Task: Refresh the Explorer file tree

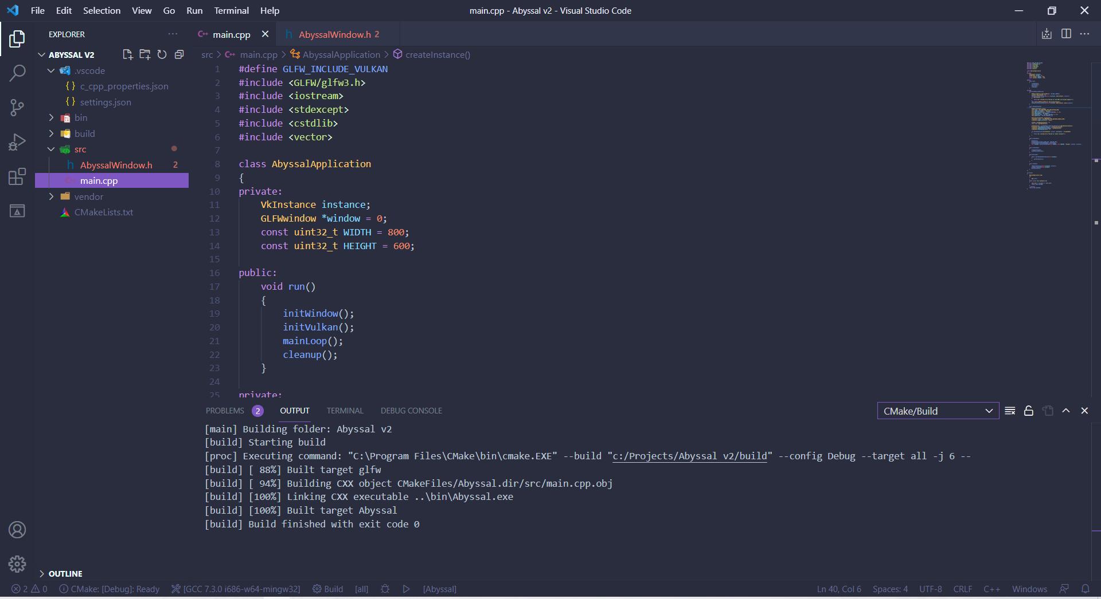Action: point(162,54)
